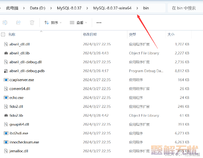Select the comerr64.dll file name
Image resolution: width=203 pixels, height=158 pixels.
coord(20,89)
